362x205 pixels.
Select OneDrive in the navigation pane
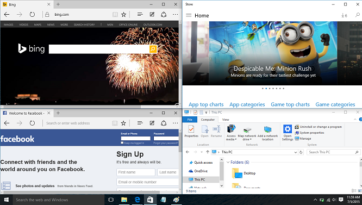point(198,171)
